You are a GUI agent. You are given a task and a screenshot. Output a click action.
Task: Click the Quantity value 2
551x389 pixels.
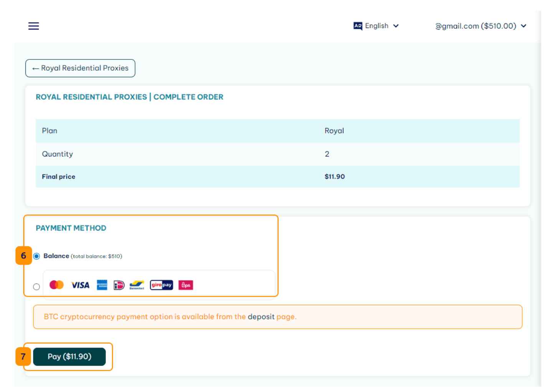(x=327, y=154)
